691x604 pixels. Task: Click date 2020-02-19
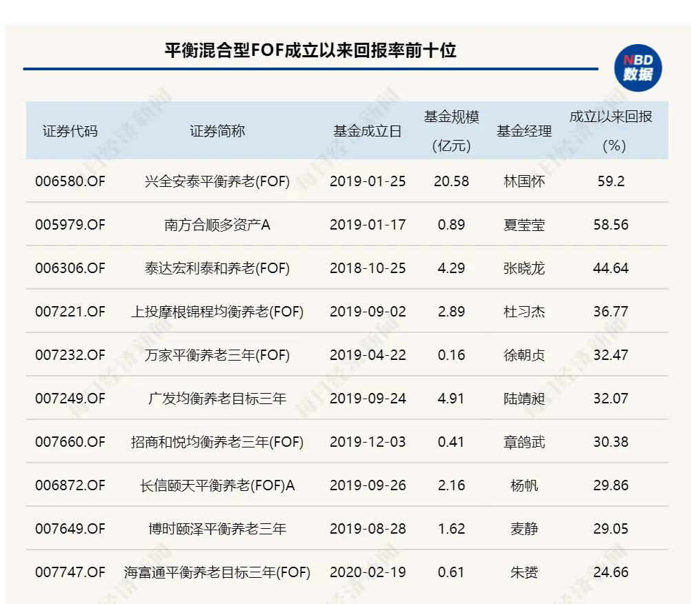[368, 572]
